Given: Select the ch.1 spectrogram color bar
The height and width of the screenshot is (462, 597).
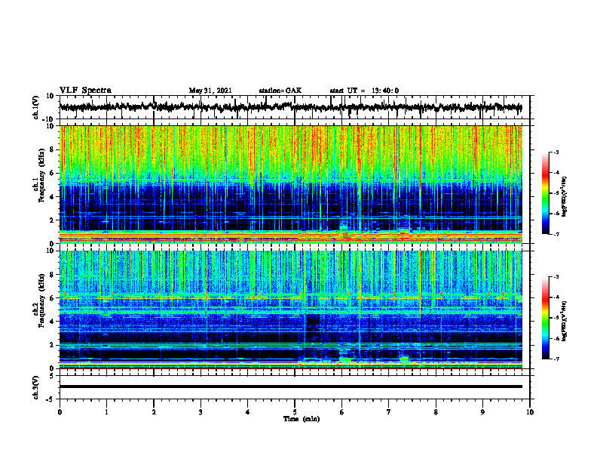Looking at the screenshot, I should (545, 193).
